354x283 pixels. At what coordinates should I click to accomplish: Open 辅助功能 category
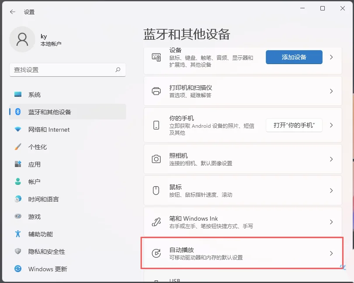pos(68,234)
